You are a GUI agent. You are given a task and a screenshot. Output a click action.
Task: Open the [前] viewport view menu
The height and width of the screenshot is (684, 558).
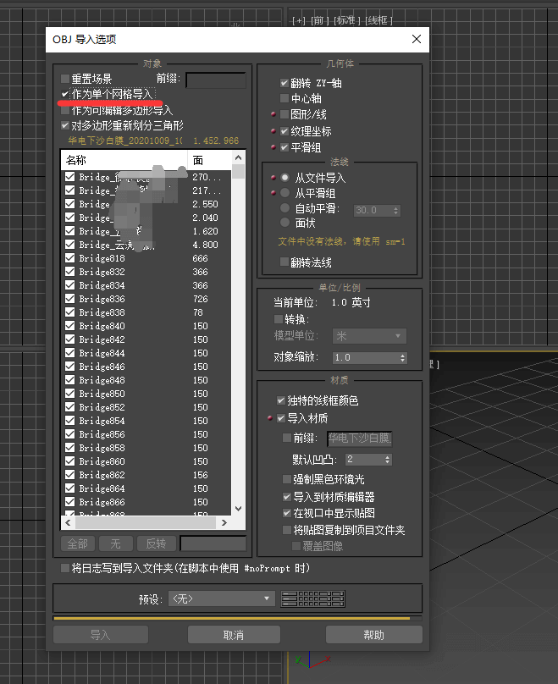[319, 20]
